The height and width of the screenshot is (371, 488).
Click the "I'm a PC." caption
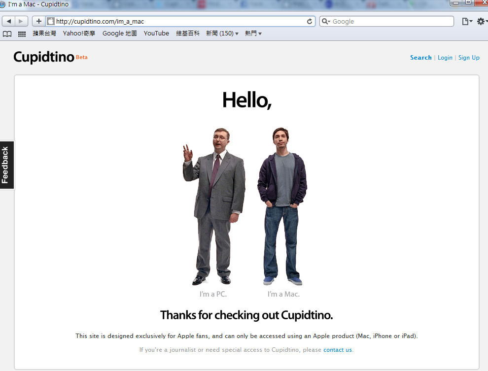click(213, 294)
